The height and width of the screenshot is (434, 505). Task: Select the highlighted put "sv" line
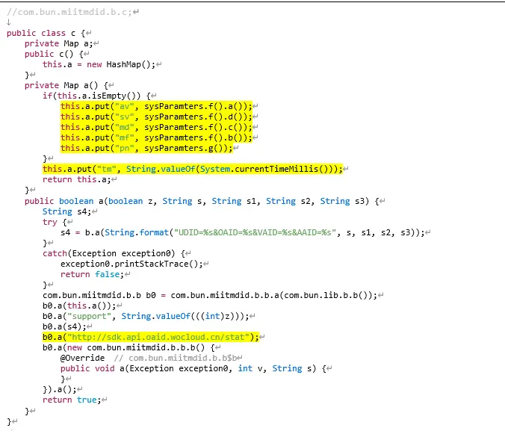pyautogui.click(x=156, y=117)
